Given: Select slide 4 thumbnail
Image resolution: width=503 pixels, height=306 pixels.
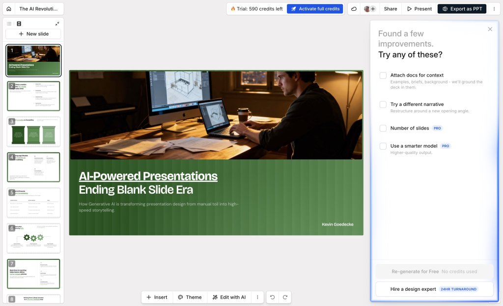Looking at the screenshot, I should [33, 167].
